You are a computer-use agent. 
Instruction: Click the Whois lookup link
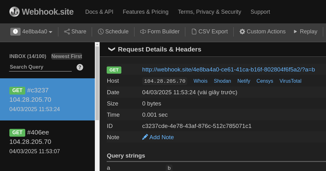pos(200,81)
